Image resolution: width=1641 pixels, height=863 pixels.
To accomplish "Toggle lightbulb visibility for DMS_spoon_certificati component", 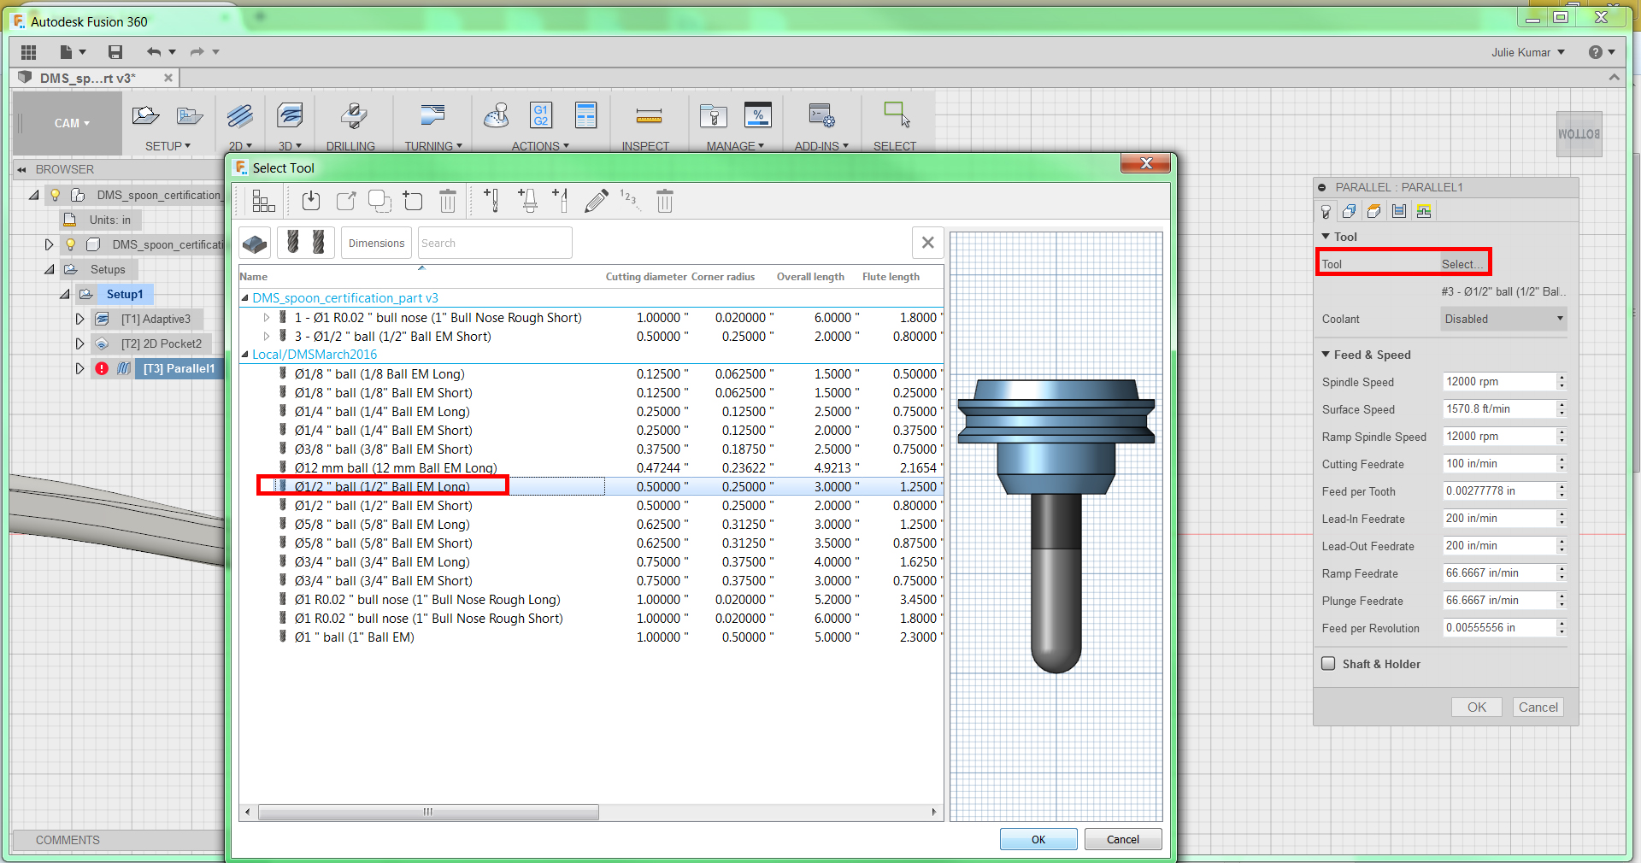I will pyautogui.click(x=70, y=244).
